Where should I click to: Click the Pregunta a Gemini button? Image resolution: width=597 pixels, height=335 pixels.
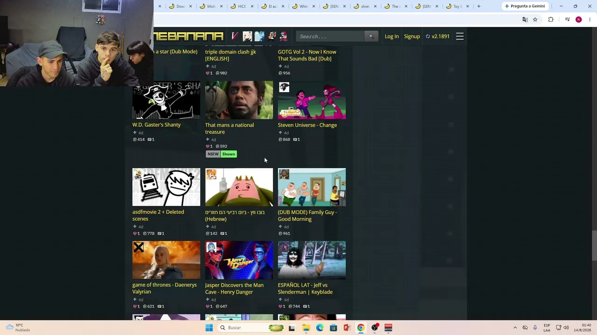click(x=524, y=6)
